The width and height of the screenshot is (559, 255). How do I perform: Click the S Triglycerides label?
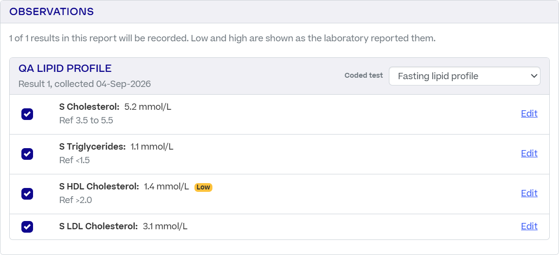(92, 147)
